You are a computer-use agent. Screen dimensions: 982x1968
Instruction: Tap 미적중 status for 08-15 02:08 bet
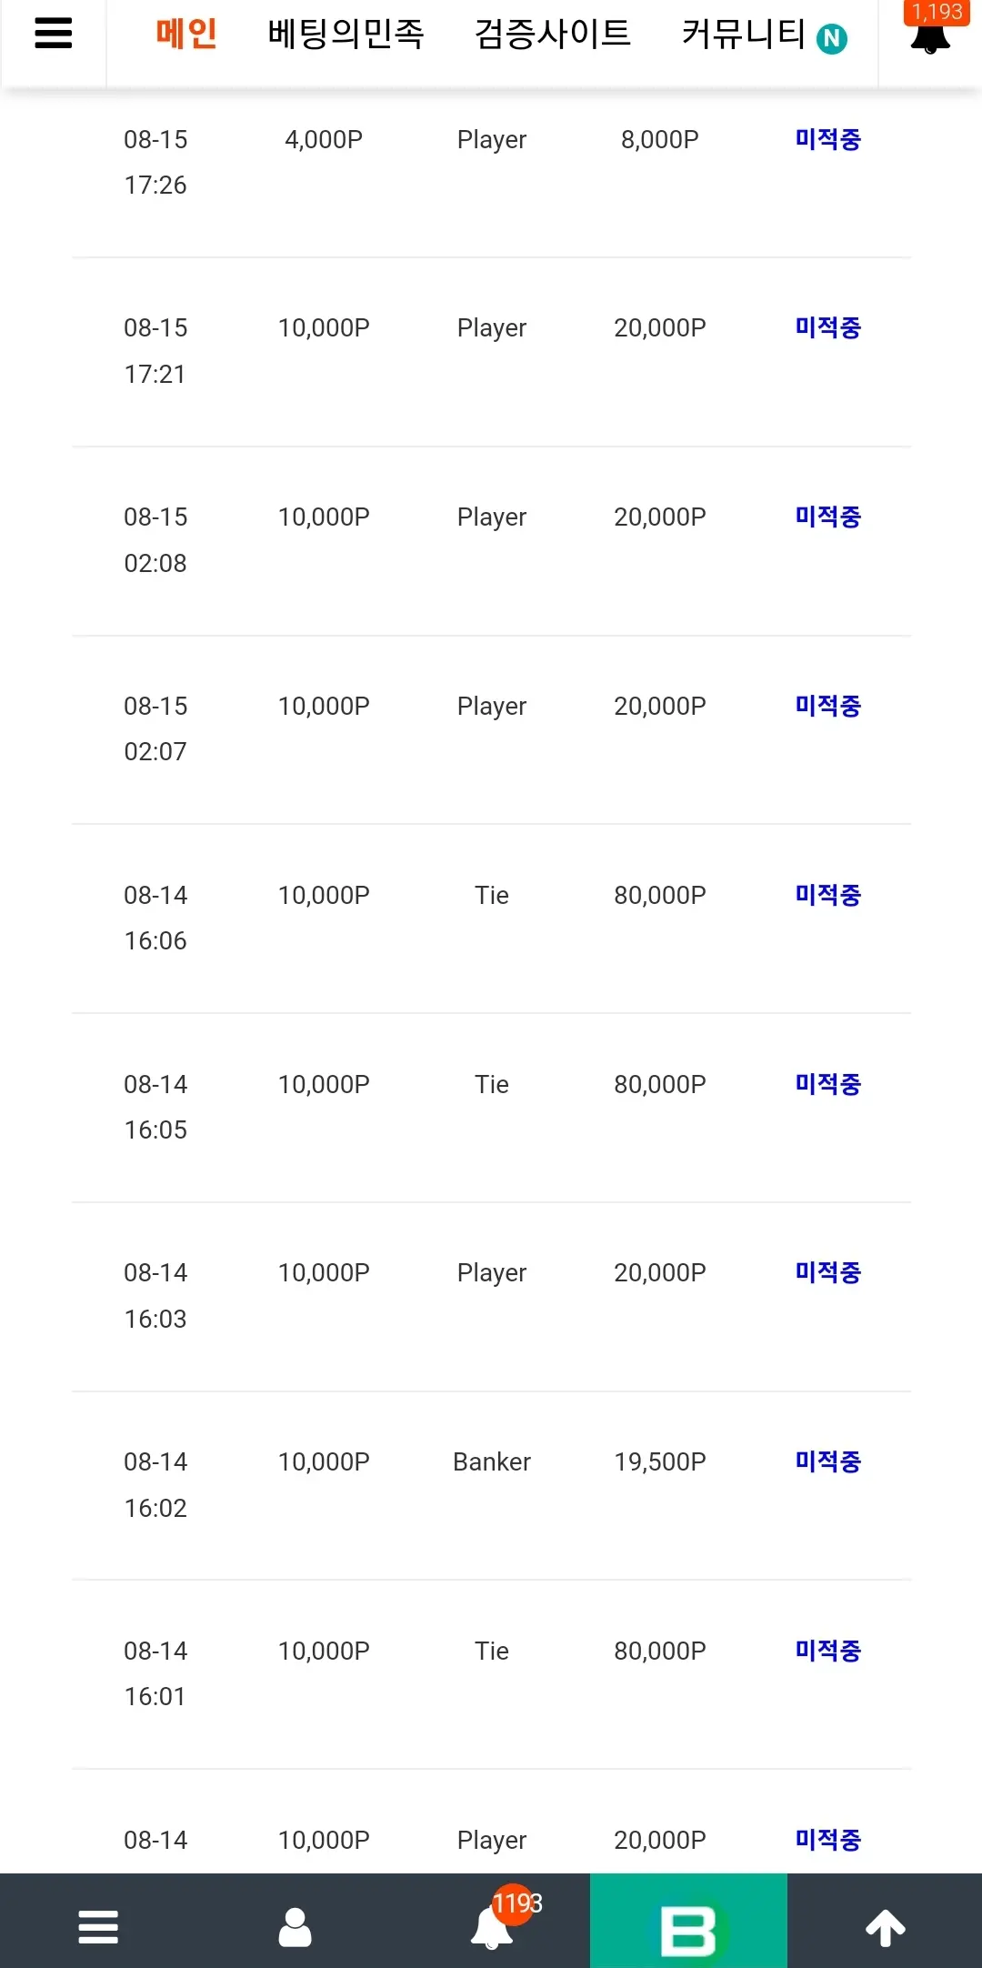click(828, 517)
